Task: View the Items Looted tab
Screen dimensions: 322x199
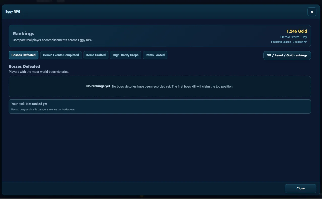Action: click(155, 55)
